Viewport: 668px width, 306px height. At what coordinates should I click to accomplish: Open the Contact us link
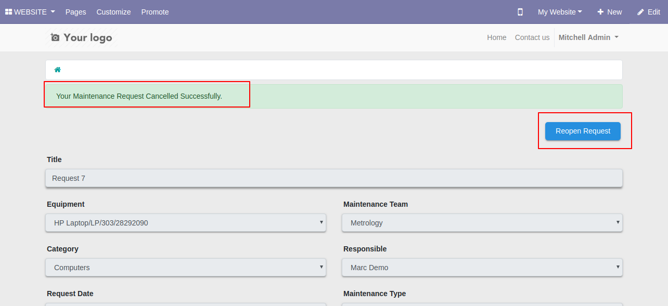pyautogui.click(x=532, y=37)
